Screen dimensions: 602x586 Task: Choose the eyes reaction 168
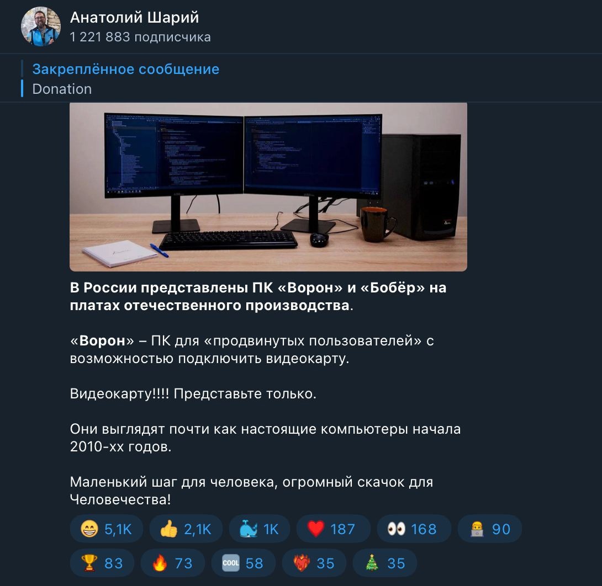414,529
